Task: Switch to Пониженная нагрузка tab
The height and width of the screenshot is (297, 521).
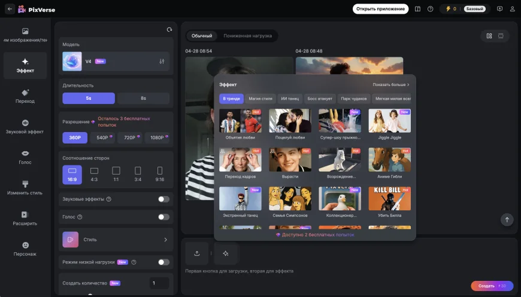Action: pyautogui.click(x=247, y=36)
